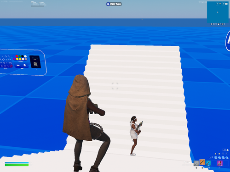The width and height of the screenshot is (230, 172).
Task: Click the player arrow on the minimap
Action: [218, 12]
